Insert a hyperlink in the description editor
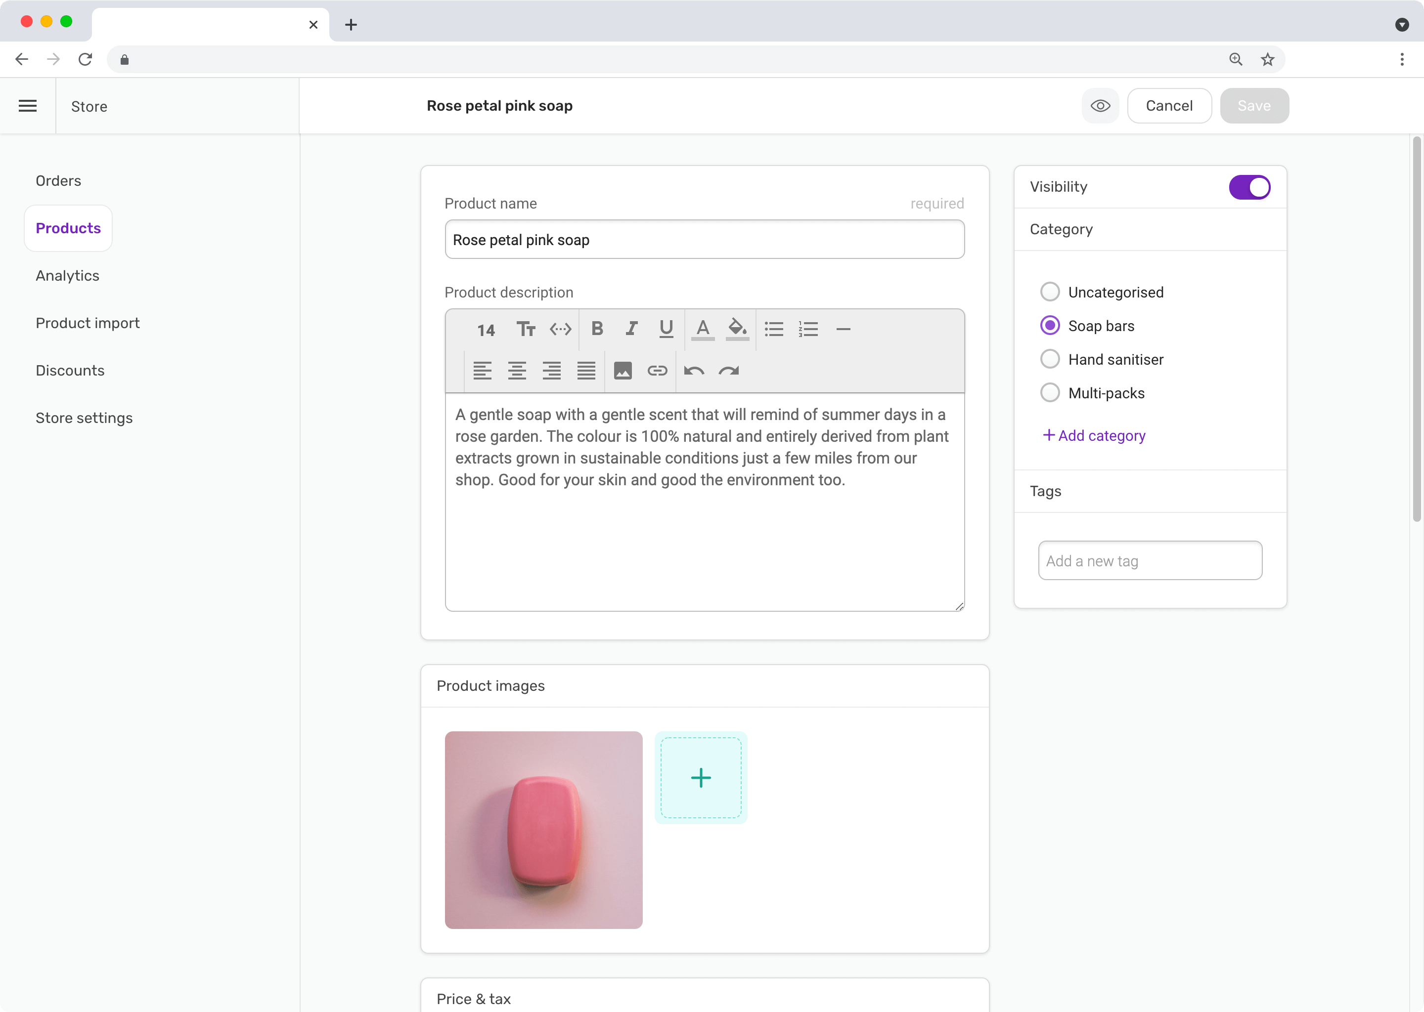This screenshot has width=1424, height=1012. coord(657,370)
